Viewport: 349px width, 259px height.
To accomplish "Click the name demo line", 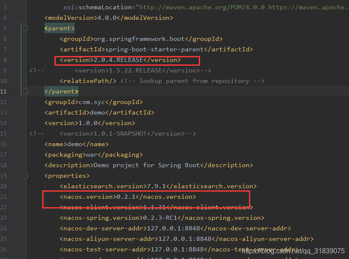I will pyautogui.click(x=76, y=144).
